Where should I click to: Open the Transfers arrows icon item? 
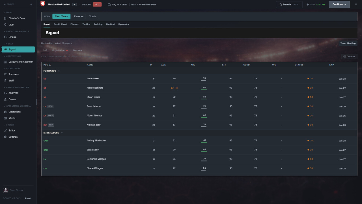pos(18,74)
